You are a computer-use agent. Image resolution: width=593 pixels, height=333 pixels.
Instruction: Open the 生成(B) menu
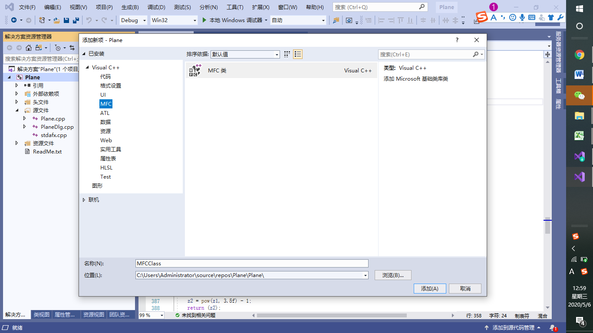[x=130, y=7]
